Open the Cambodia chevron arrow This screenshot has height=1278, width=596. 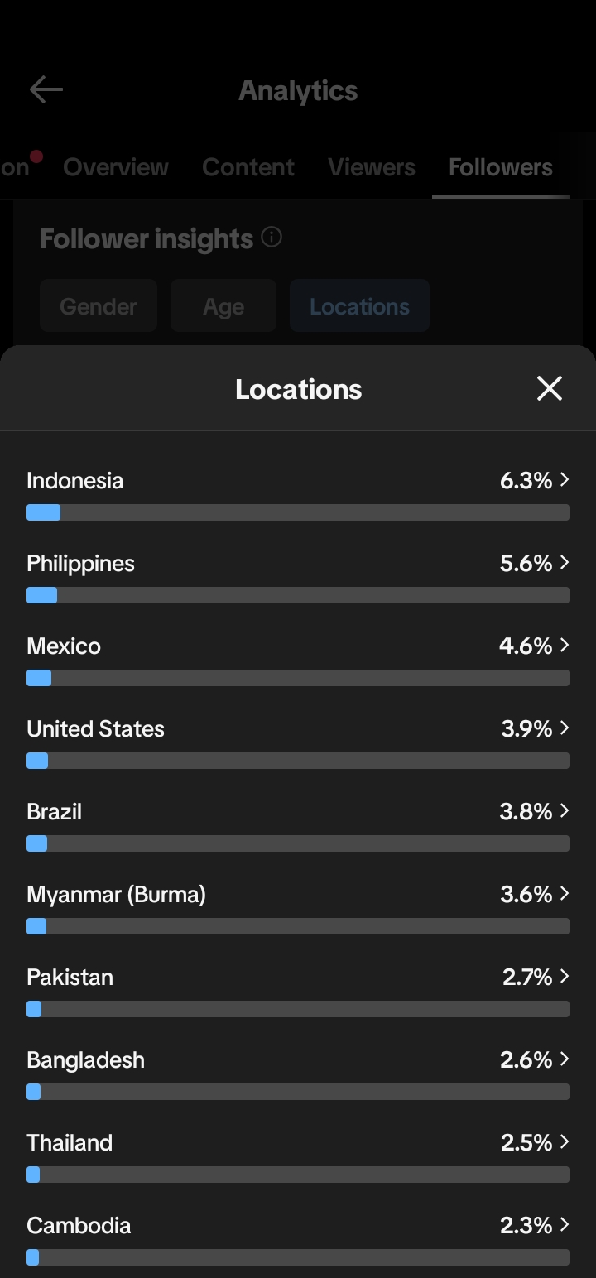pos(565,1224)
